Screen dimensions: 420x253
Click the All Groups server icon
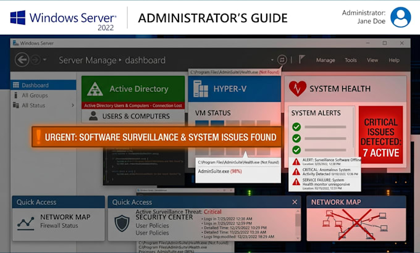[x=15, y=95]
